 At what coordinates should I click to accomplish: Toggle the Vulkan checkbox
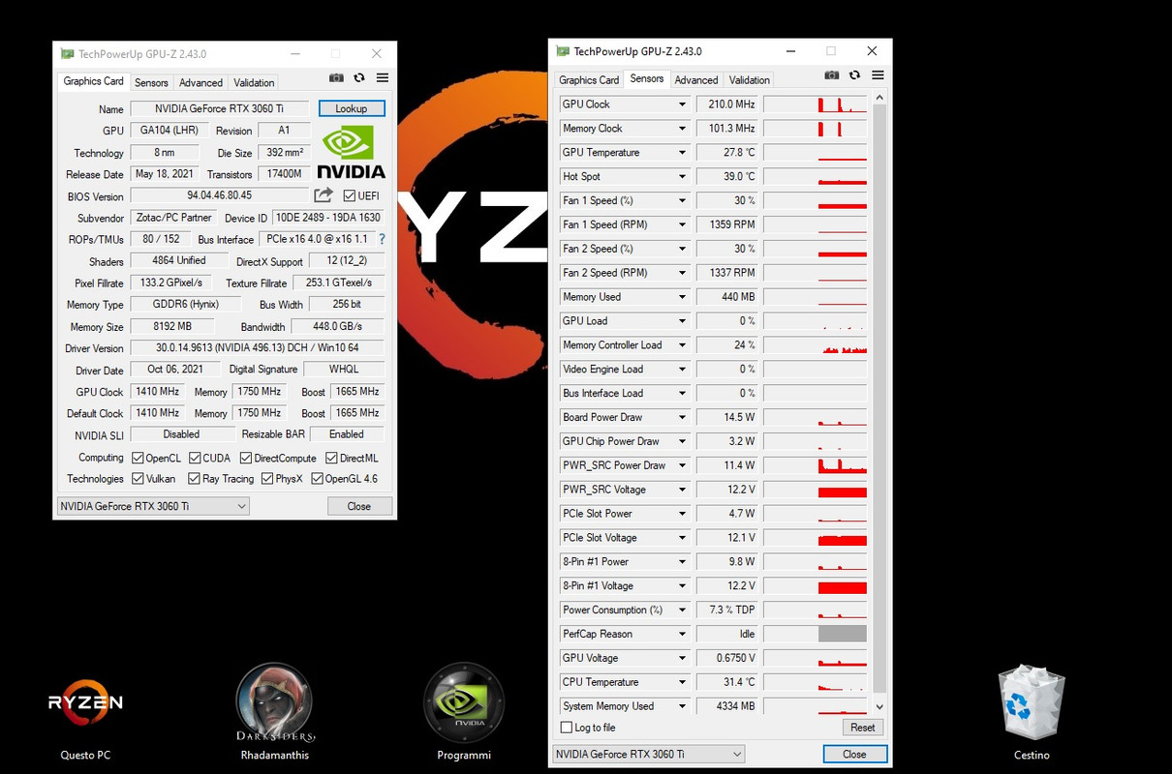pyautogui.click(x=138, y=479)
